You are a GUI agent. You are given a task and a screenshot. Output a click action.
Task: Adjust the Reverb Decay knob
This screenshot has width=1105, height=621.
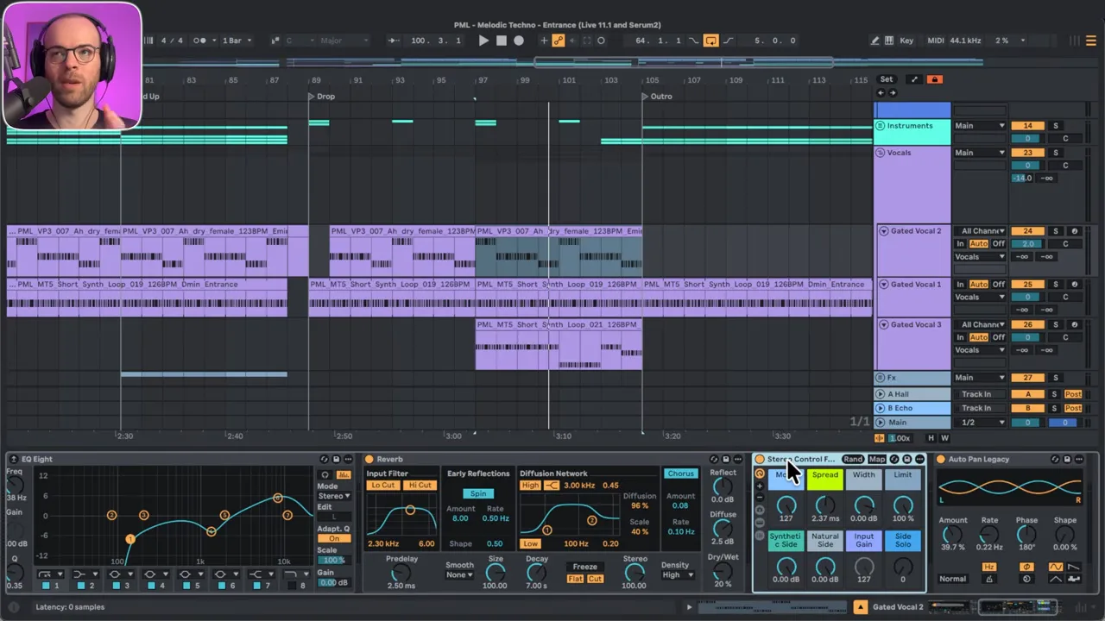(537, 573)
